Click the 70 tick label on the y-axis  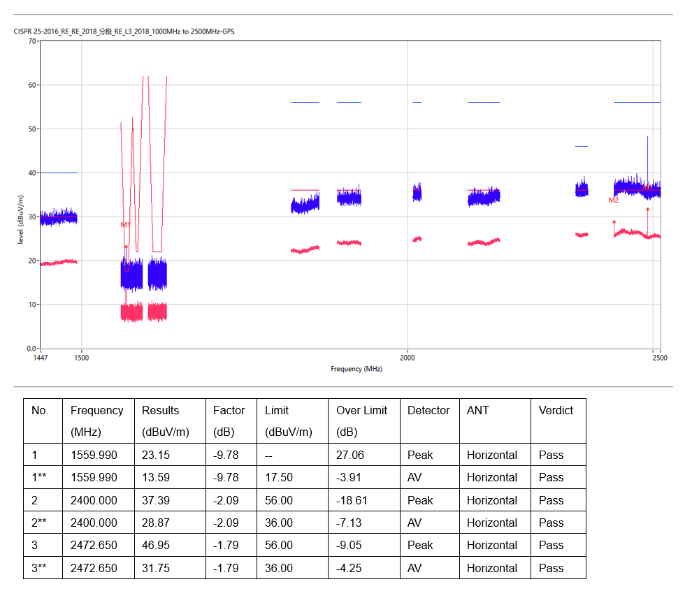coord(31,41)
